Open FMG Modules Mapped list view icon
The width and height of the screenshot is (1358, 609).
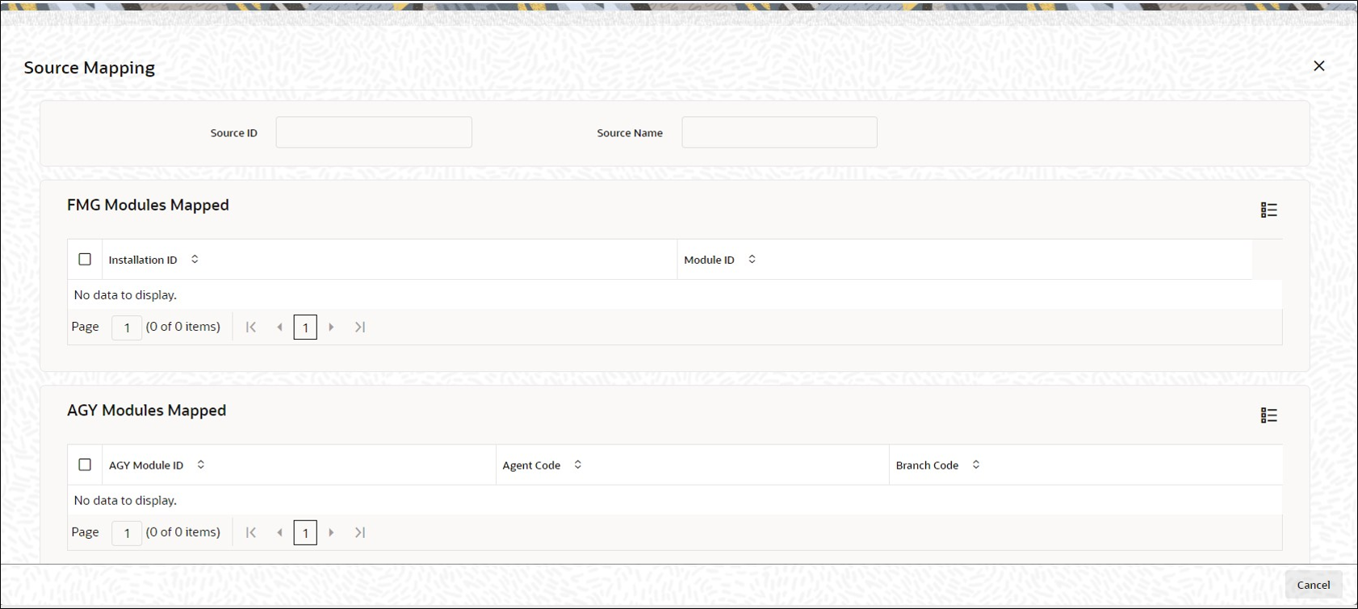click(x=1268, y=210)
